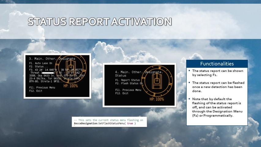261x147 pixels.
Task: Click the STATUS REPORT ACTIVATION slide title
Action: point(100,22)
